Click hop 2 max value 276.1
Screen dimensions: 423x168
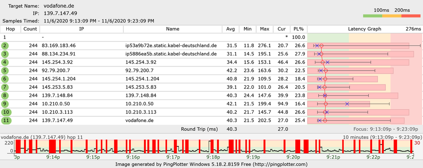point(264,46)
